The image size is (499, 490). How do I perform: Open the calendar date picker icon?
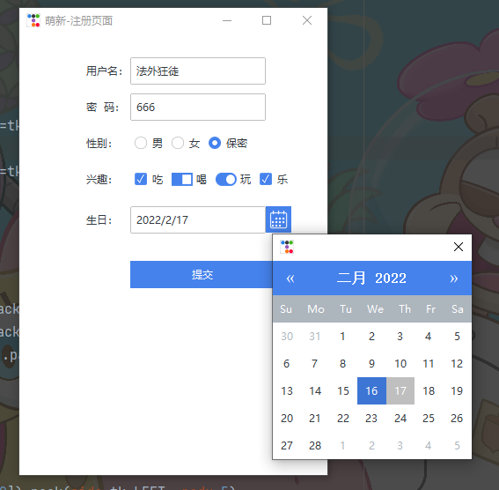point(278,219)
